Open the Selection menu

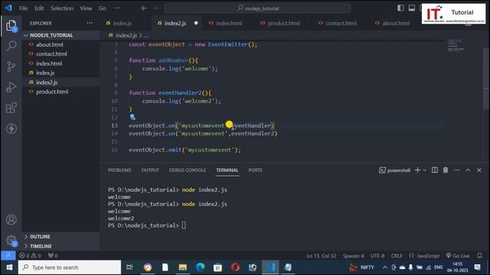(62, 8)
